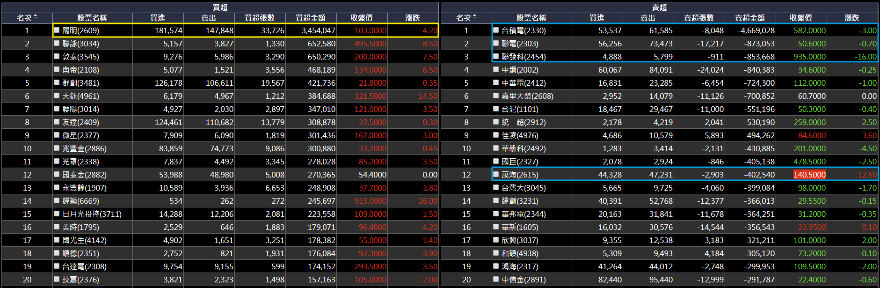Enable the checkbox for 台積電(2330)
Image resolution: width=880 pixels, height=288 pixels.
[x=496, y=30]
